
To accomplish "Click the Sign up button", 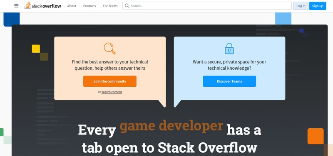I will pyautogui.click(x=318, y=6).
